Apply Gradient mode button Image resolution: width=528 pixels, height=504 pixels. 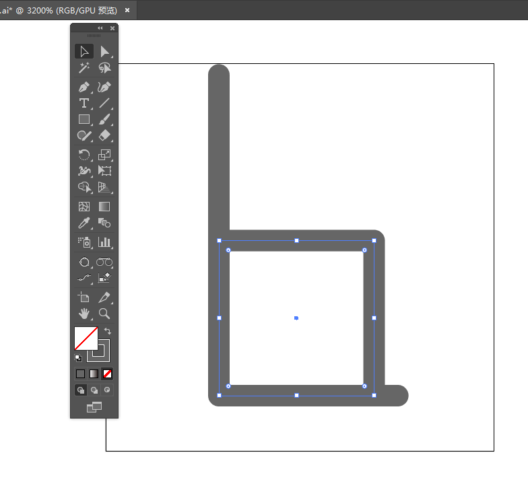(94, 374)
